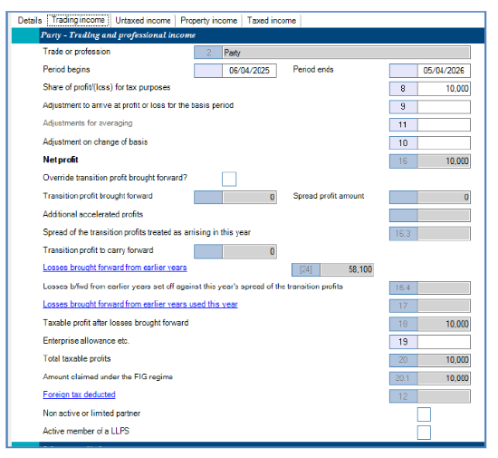
Task: Click the box 9 basis period adjustment field
Action: point(444,107)
